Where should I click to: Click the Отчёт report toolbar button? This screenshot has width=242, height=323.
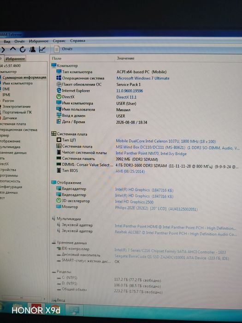click(63, 49)
